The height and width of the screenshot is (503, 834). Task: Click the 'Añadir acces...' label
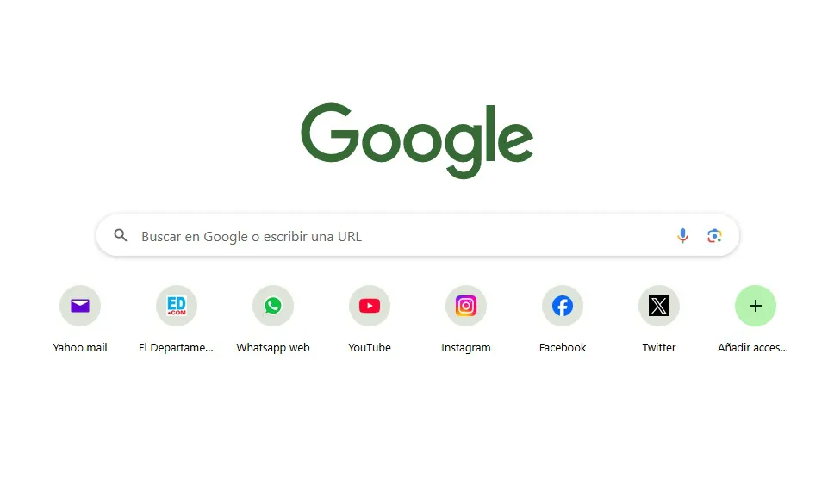(753, 348)
